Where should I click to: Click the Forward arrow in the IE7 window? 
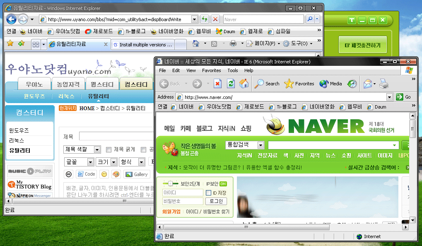point(23,19)
